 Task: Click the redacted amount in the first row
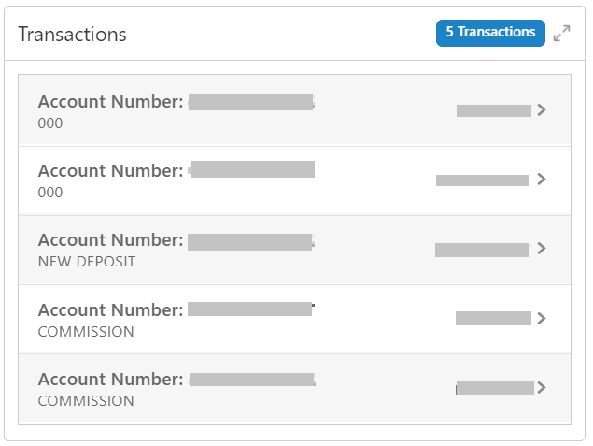tap(494, 110)
